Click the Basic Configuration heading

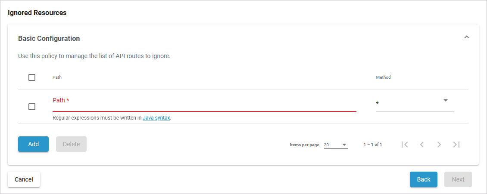pyautogui.click(x=49, y=38)
